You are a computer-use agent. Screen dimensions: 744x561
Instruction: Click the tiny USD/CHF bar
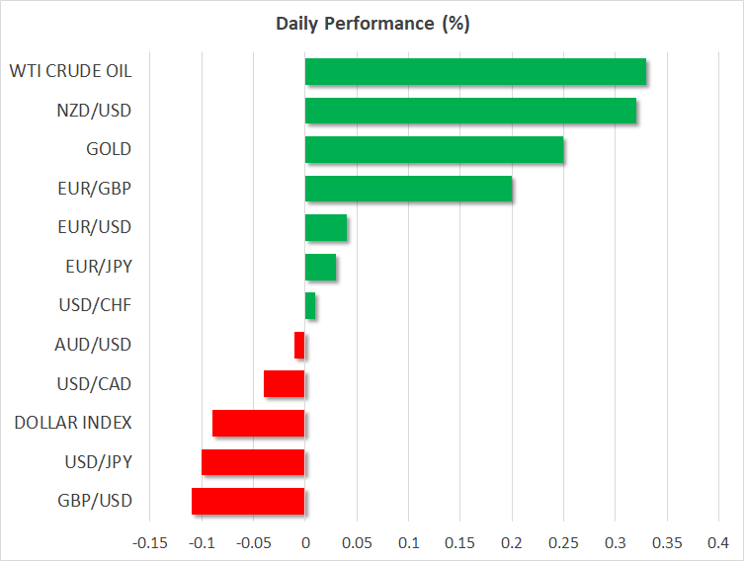pos(310,305)
